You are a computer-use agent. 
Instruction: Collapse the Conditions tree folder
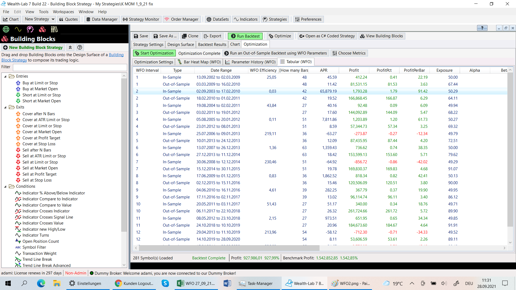pos(5,187)
